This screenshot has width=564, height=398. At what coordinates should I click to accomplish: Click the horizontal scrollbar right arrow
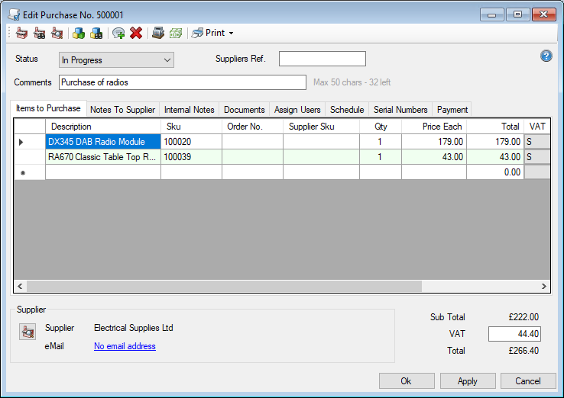pos(543,287)
